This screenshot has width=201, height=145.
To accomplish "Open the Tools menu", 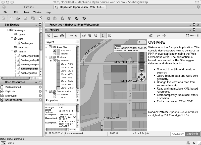I will (27, 12).
